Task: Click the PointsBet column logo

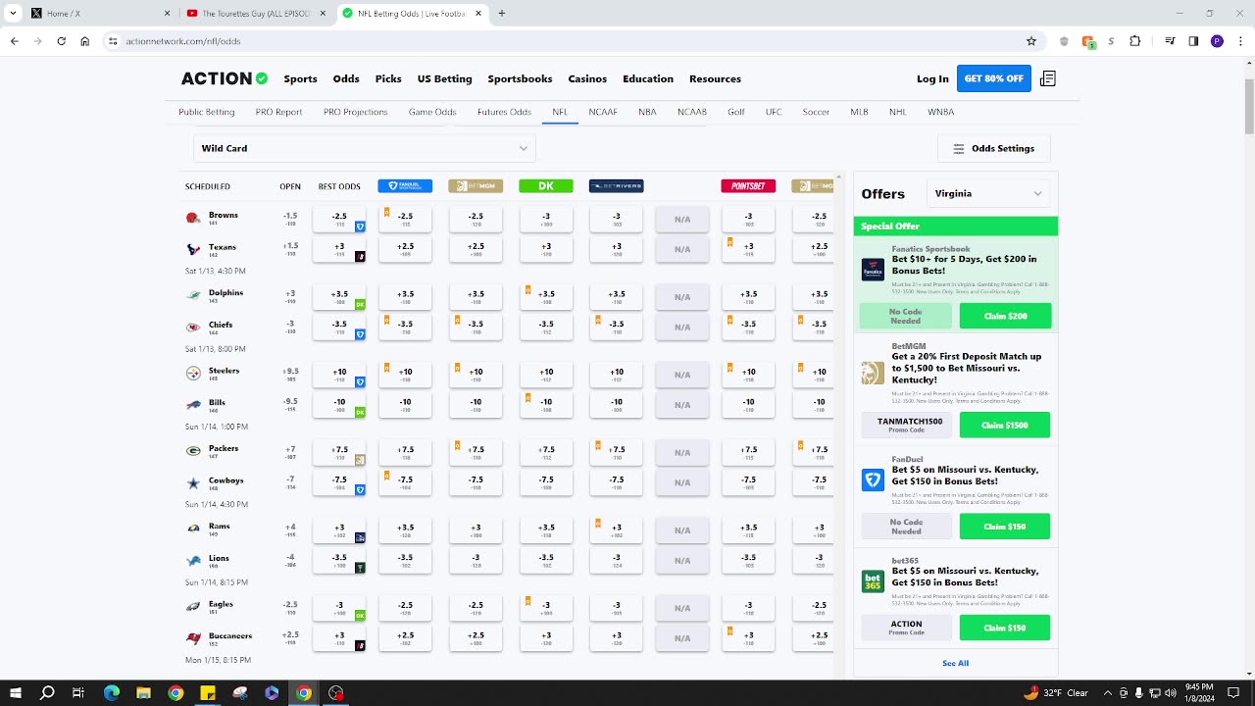Action: click(x=748, y=186)
